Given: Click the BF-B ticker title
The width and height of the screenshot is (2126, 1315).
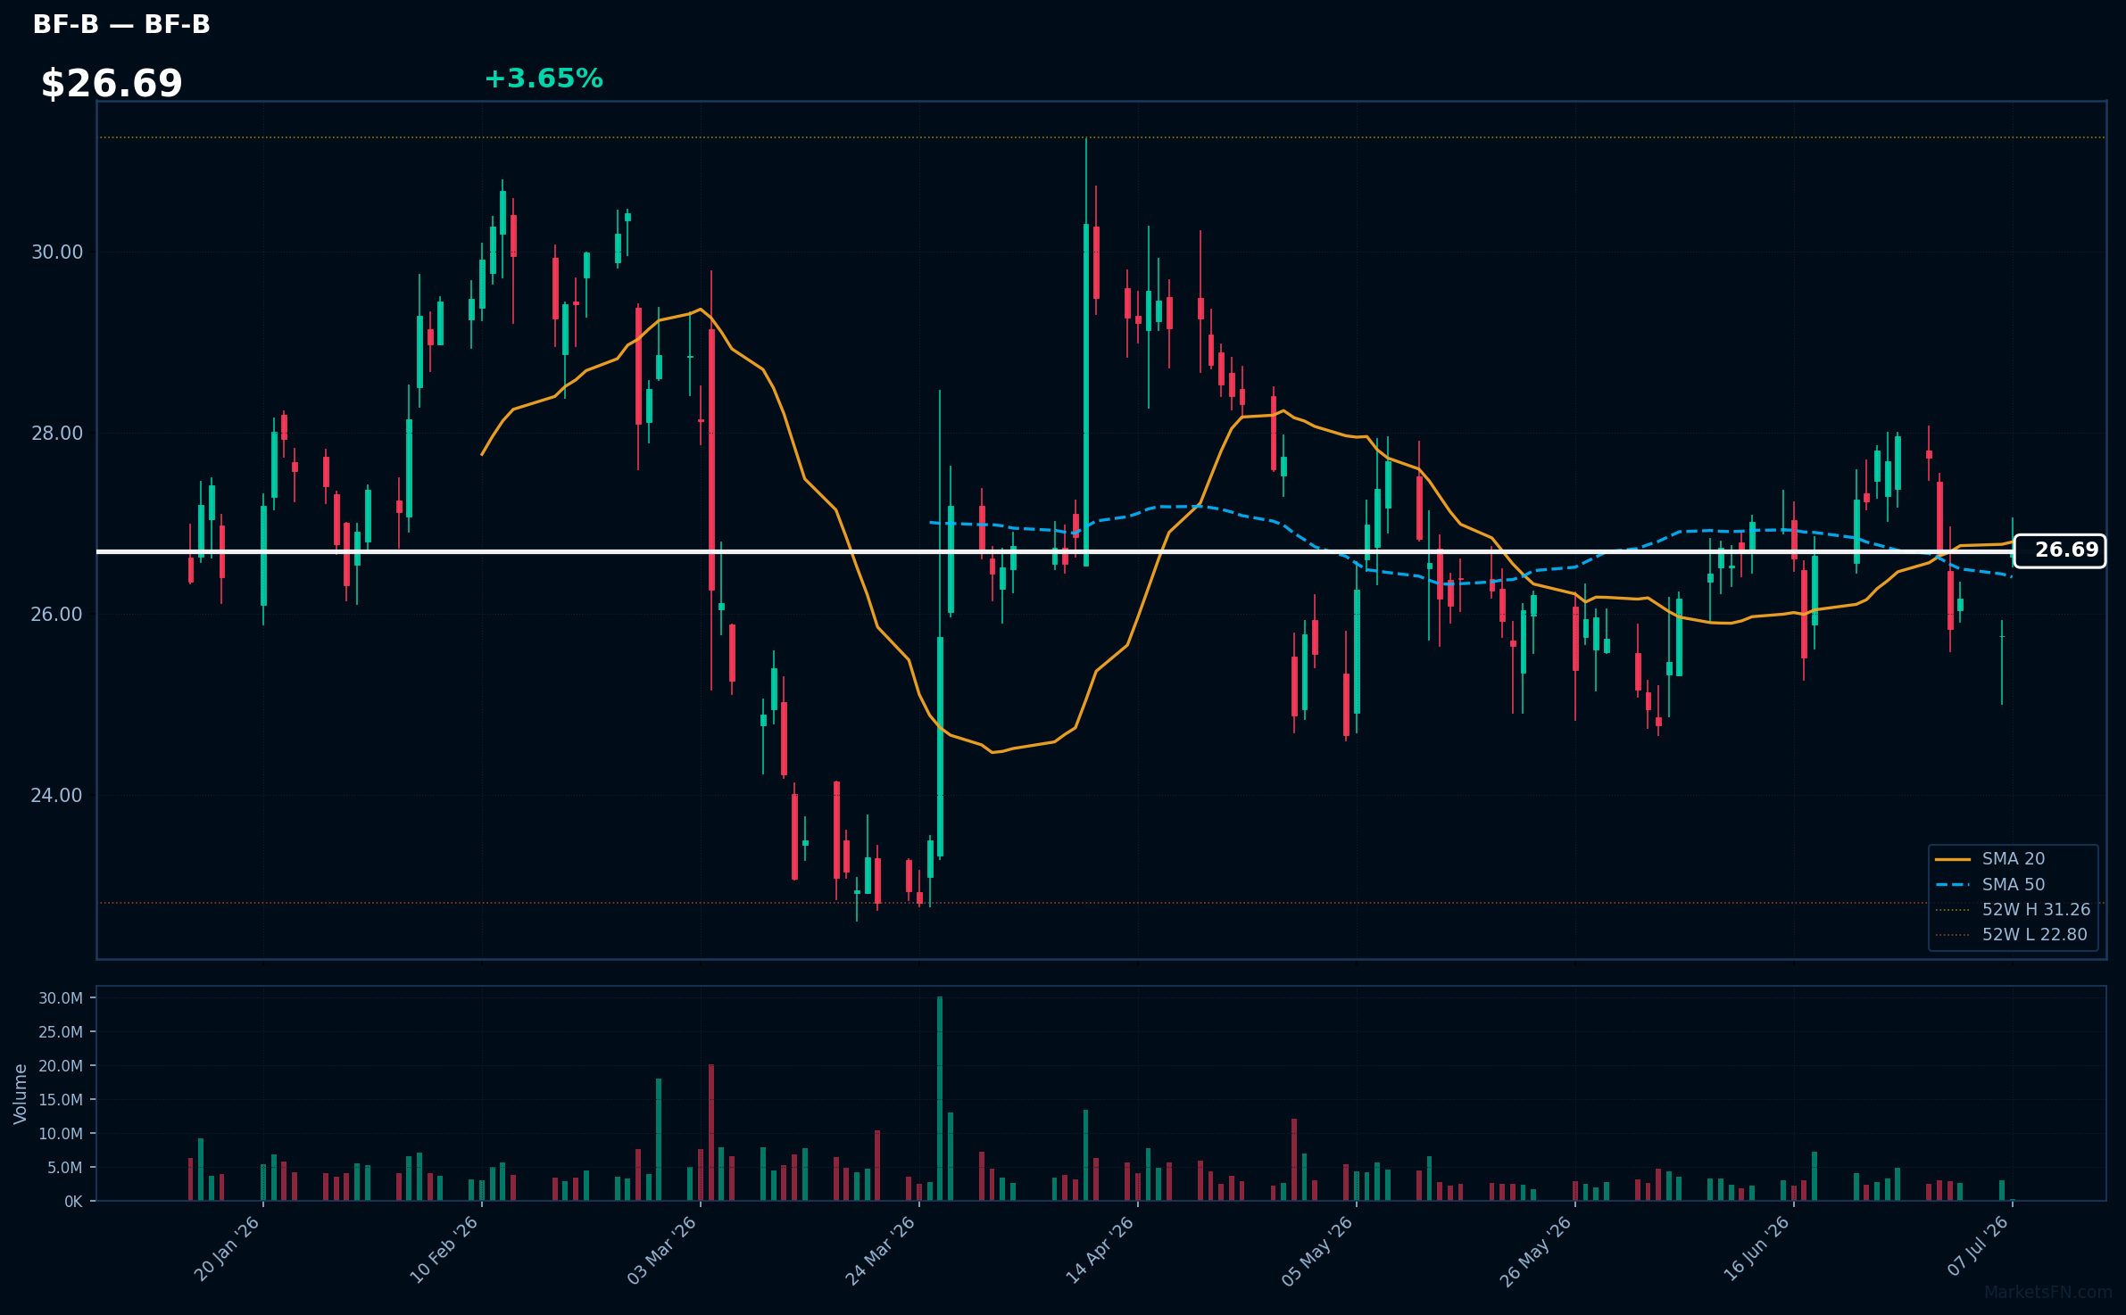Looking at the screenshot, I should click(121, 24).
